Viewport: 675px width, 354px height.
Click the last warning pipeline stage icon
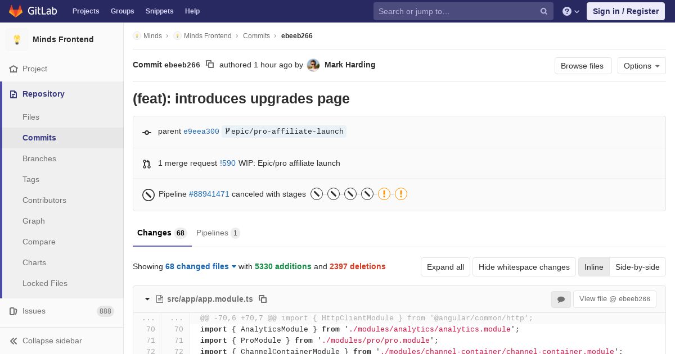[x=400, y=194]
